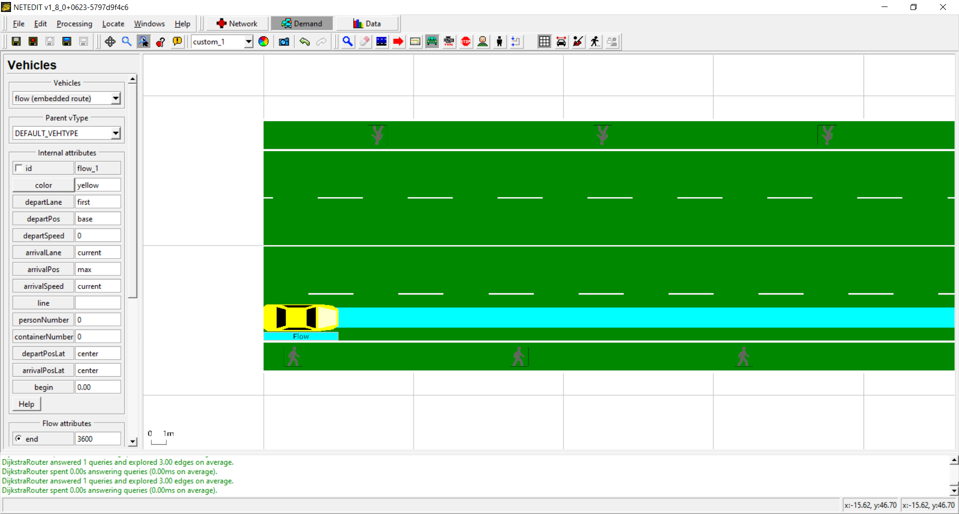Click the departSpeed value field
Screen dimensions: 959x514
tap(98, 236)
